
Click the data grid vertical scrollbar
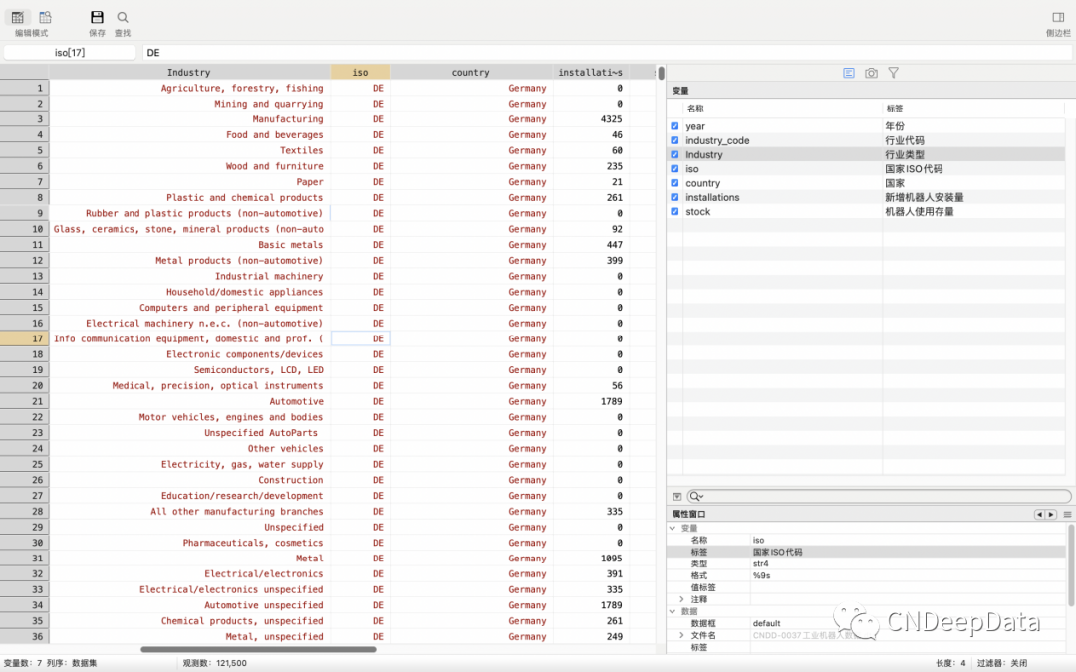point(661,73)
